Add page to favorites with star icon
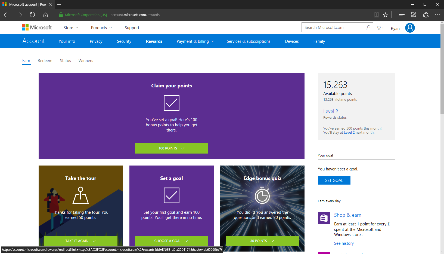The image size is (444, 254). click(x=385, y=15)
